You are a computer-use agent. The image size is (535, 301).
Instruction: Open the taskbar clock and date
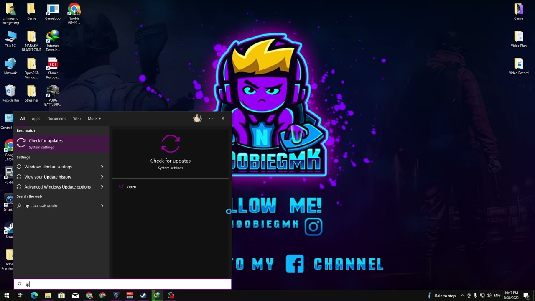(511, 296)
